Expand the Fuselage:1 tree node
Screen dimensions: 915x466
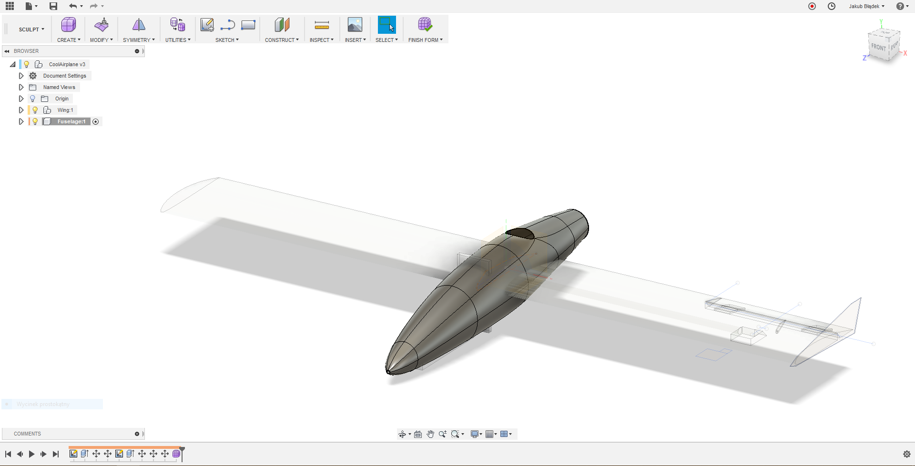21,121
